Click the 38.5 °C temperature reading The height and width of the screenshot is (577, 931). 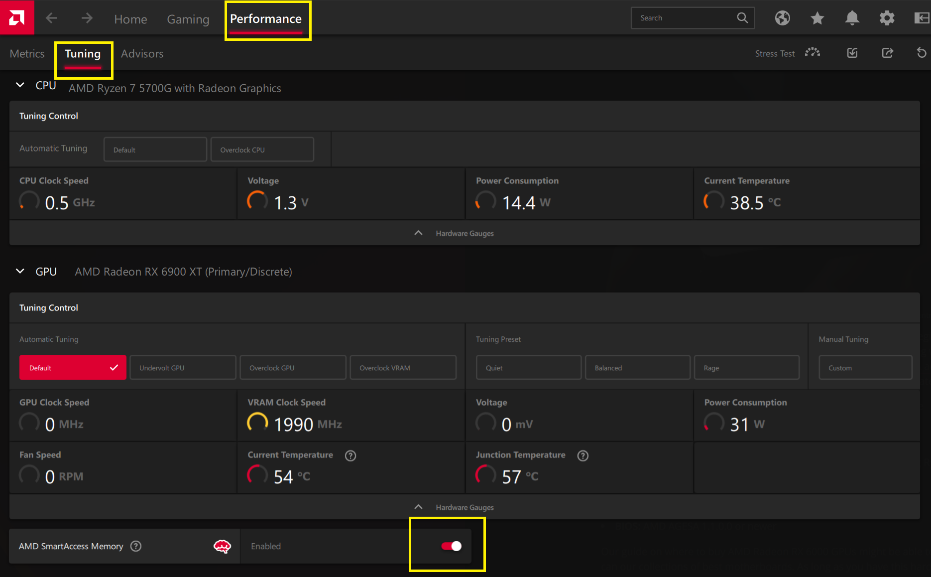(x=755, y=203)
